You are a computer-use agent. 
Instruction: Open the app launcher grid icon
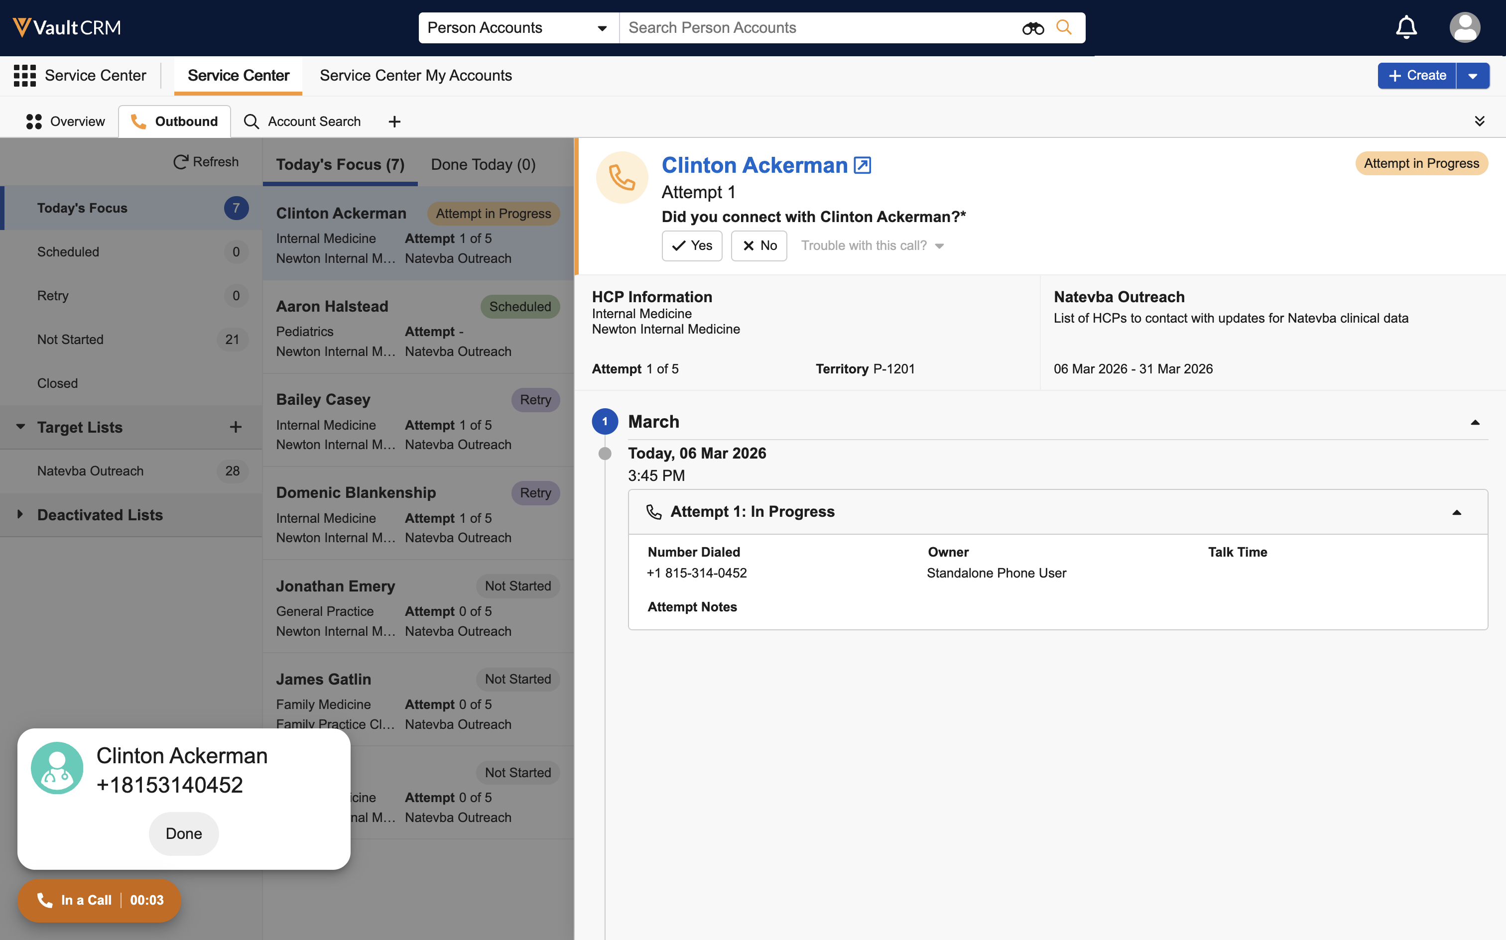coord(25,75)
